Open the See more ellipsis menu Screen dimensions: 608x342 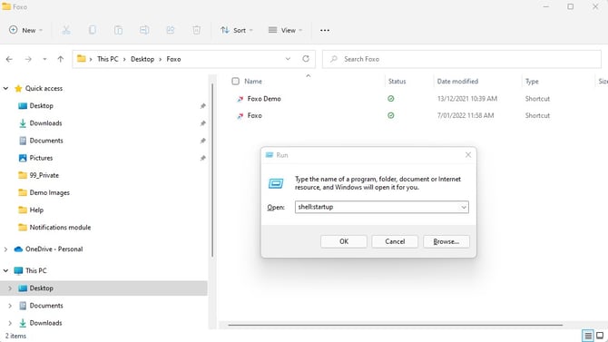(325, 30)
